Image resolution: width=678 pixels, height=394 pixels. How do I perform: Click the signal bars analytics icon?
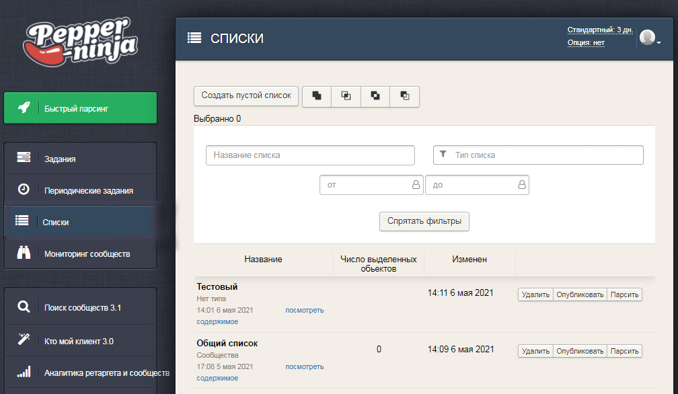[24, 372]
